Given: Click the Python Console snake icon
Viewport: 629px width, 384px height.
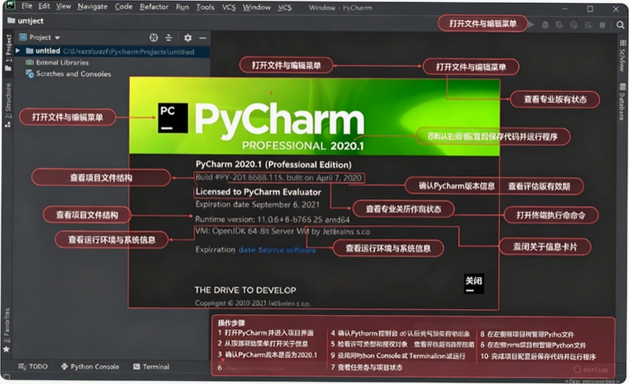Looking at the screenshot, I should click(65, 367).
